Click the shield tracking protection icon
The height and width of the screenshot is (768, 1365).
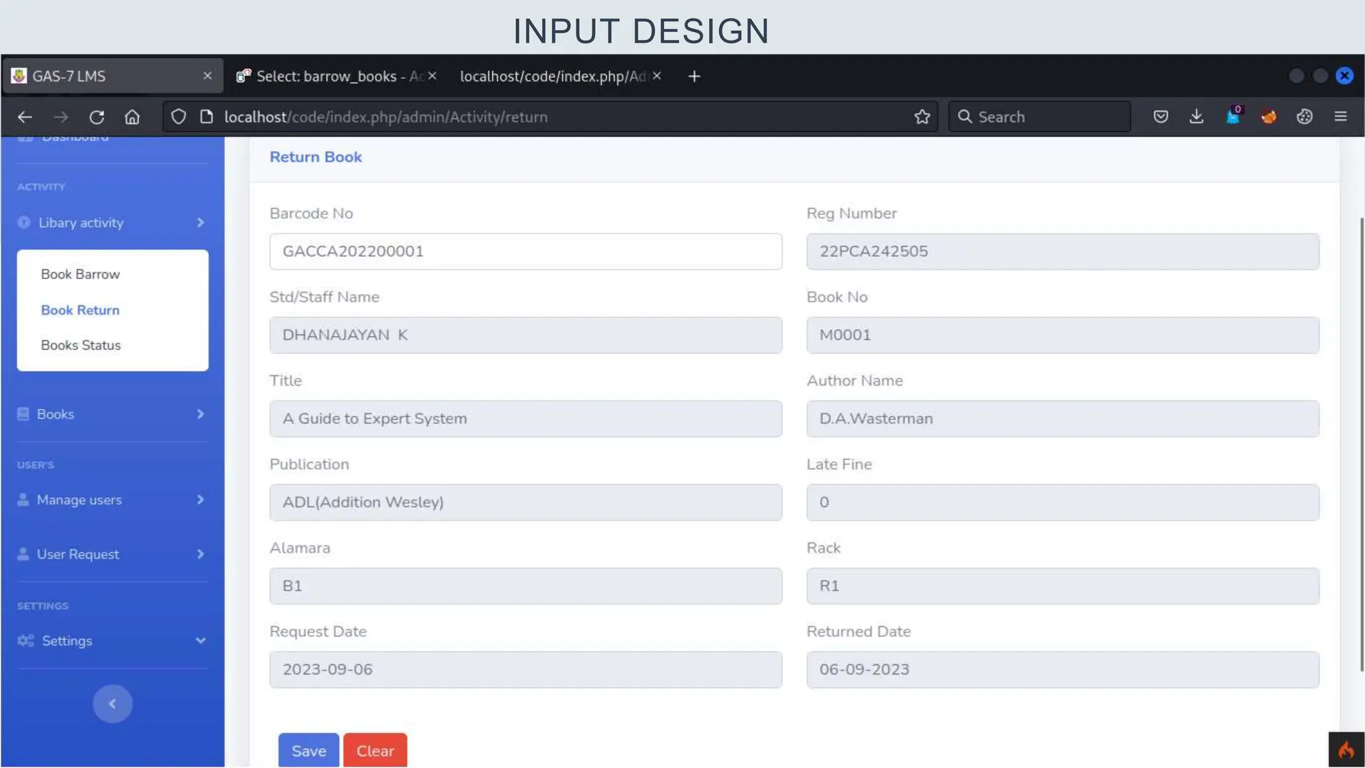pyautogui.click(x=179, y=117)
